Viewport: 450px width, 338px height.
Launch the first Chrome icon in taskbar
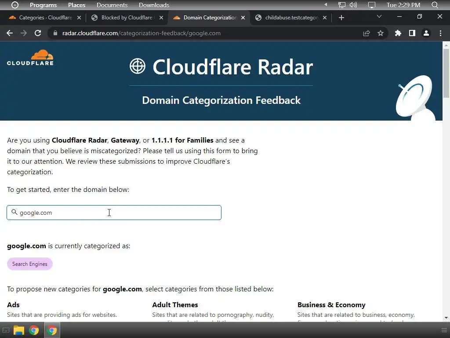coord(34,330)
